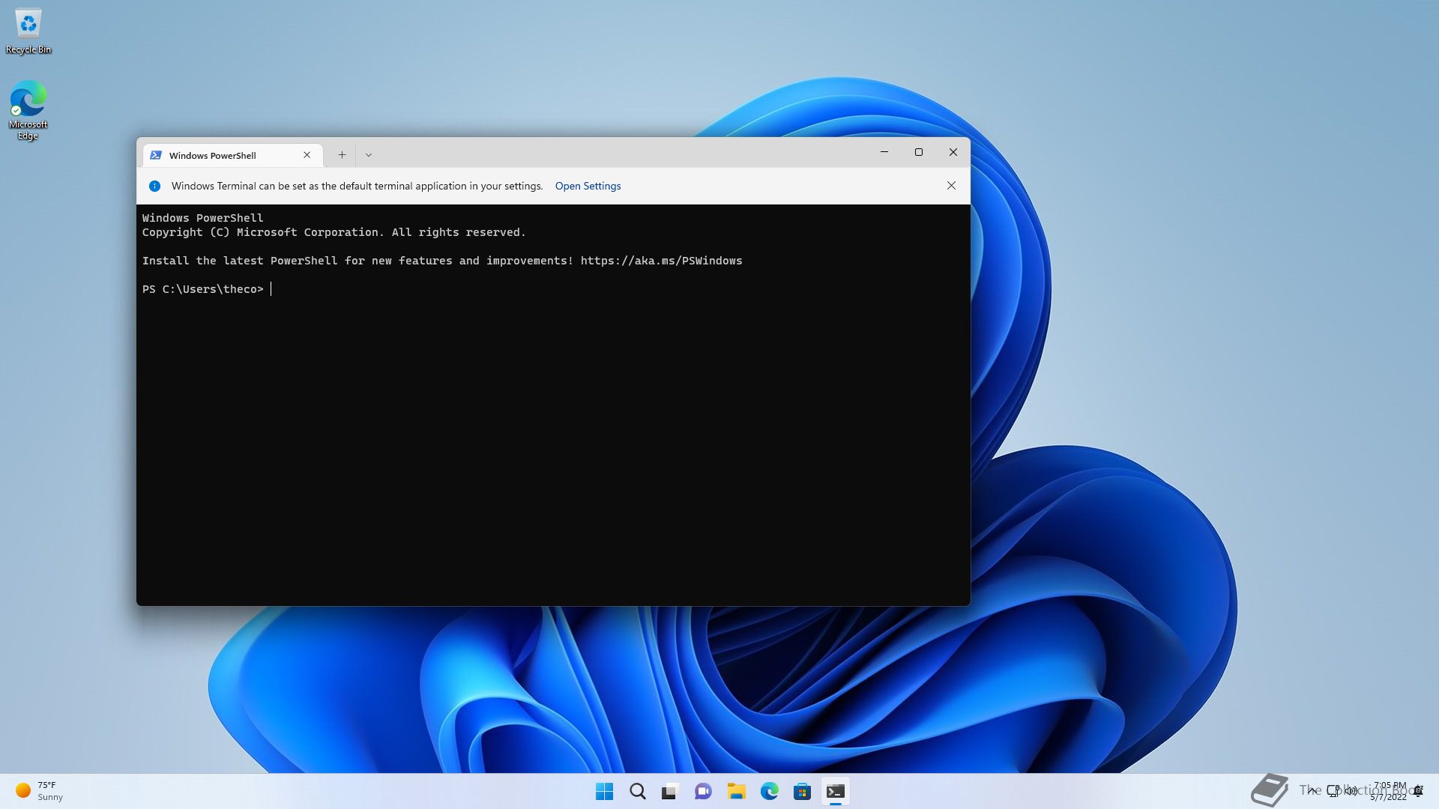Minimize the Windows Terminal window
This screenshot has width=1439, height=809.
(884, 152)
